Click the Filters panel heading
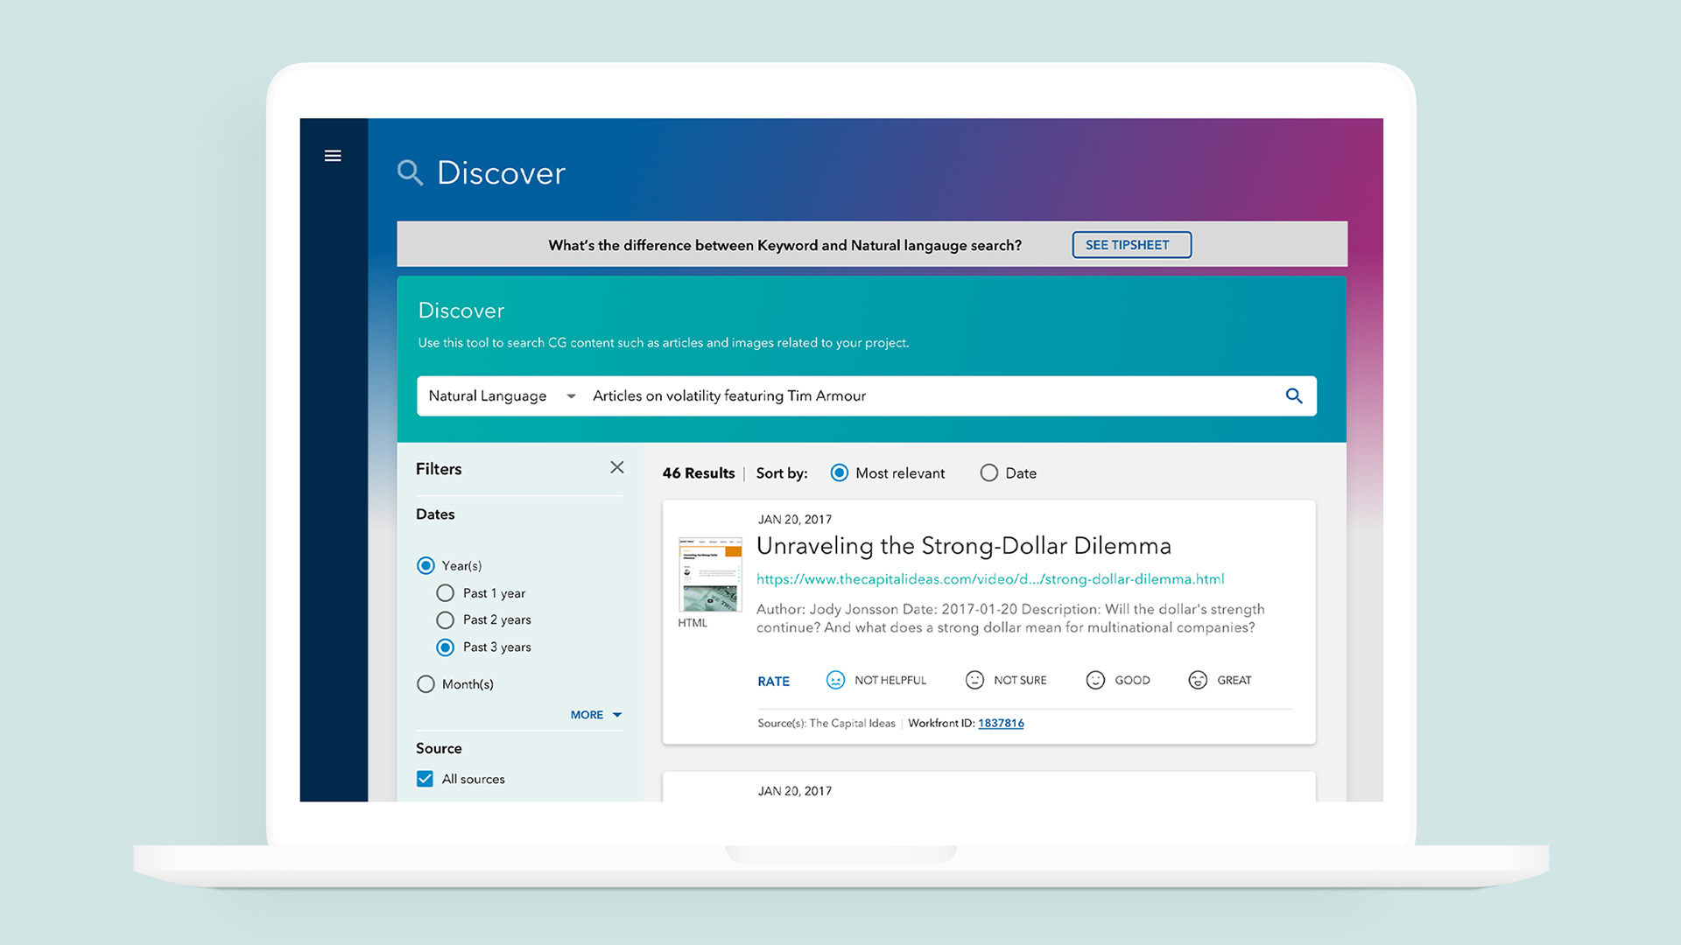Viewport: 1681px width, 945px height. coord(439,469)
